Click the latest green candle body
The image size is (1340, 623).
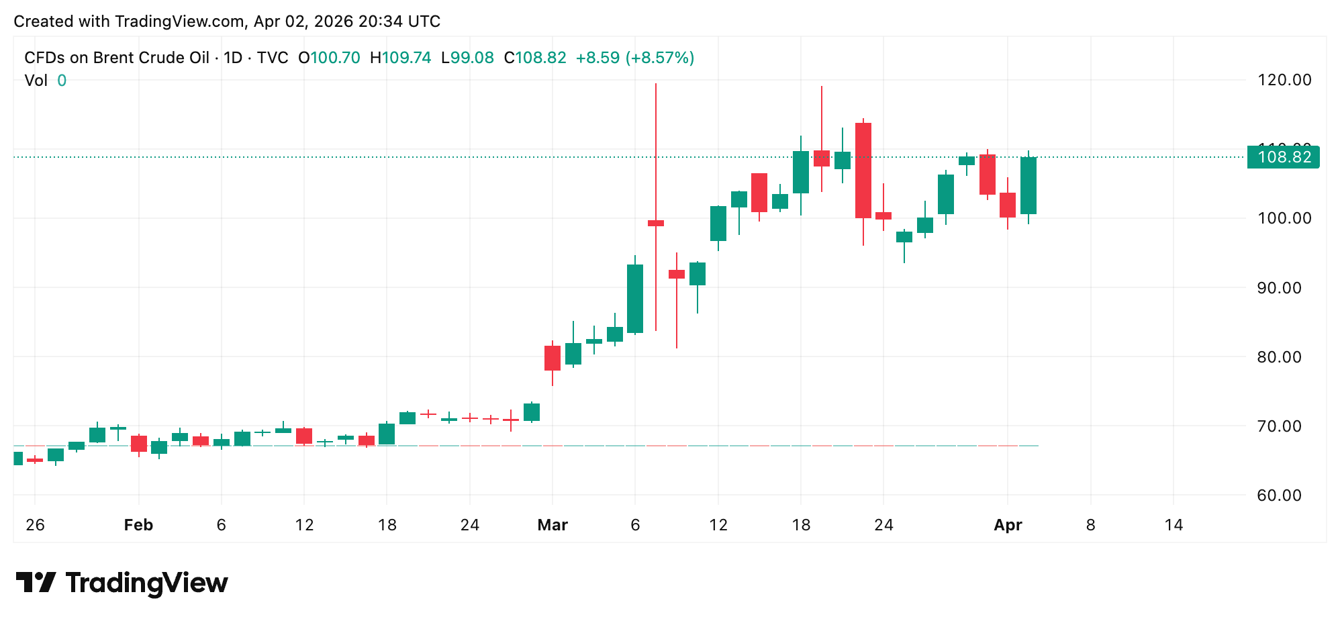(1028, 186)
